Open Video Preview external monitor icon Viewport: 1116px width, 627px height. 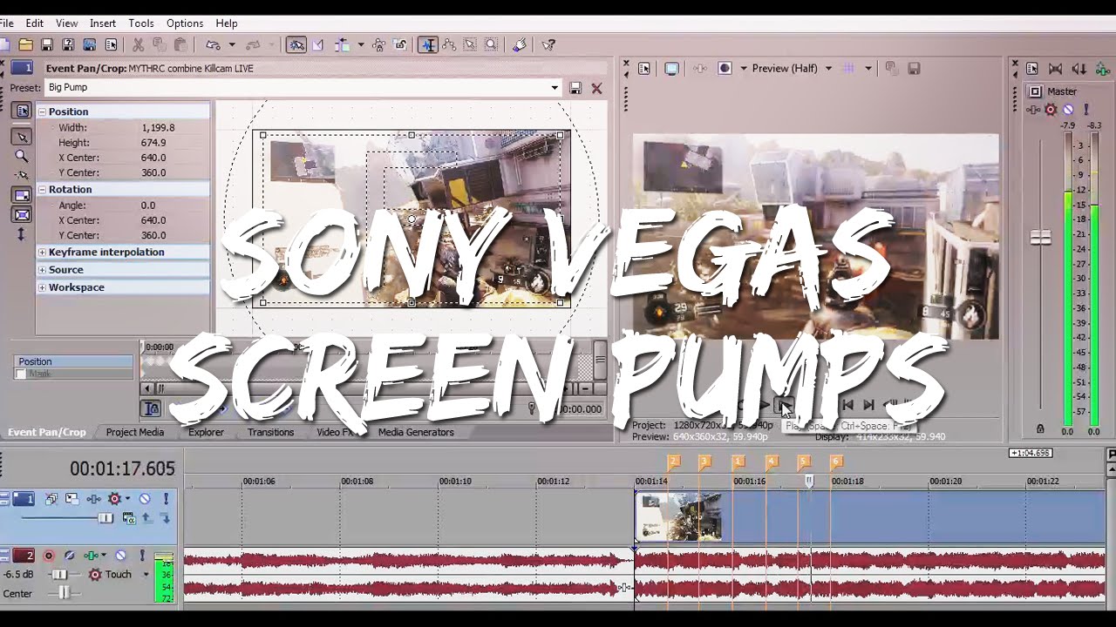click(671, 69)
